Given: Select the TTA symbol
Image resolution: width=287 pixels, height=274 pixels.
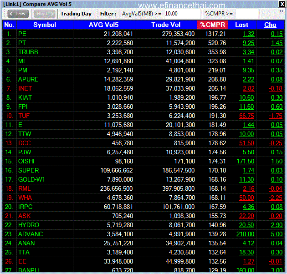Looking at the screenshot, I should coord(24,253).
